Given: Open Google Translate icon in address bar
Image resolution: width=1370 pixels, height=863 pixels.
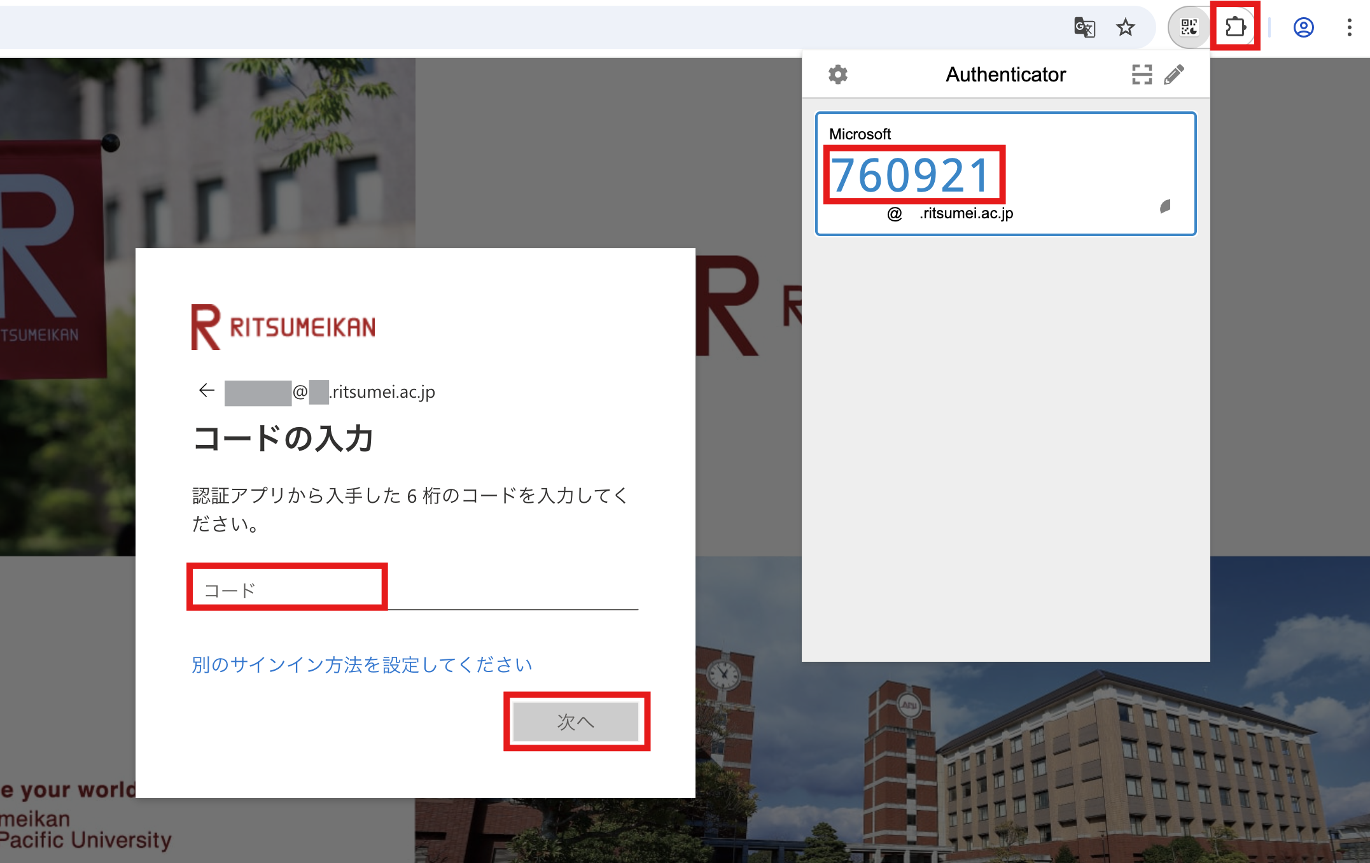Looking at the screenshot, I should pos(1084,27).
